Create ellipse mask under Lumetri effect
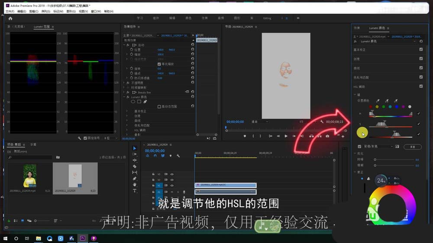 (133, 101)
